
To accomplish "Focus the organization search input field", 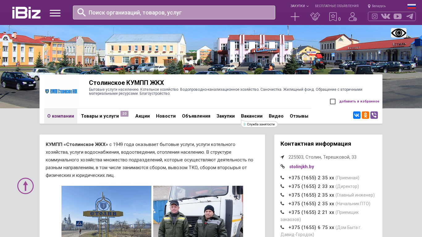I will [174, 13].
